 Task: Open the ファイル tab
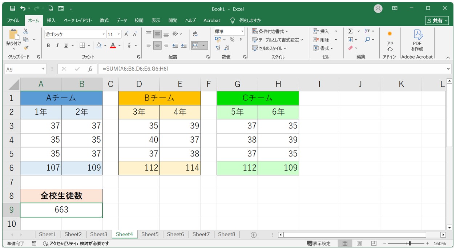point(13,20)
